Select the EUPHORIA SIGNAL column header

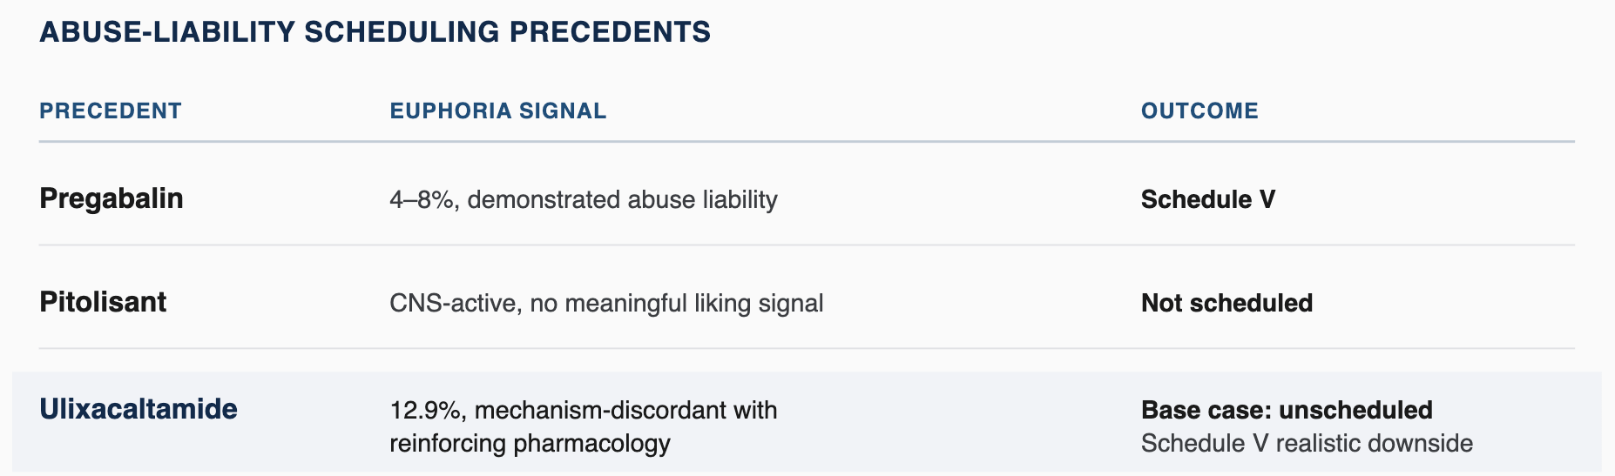pos(498,111)
